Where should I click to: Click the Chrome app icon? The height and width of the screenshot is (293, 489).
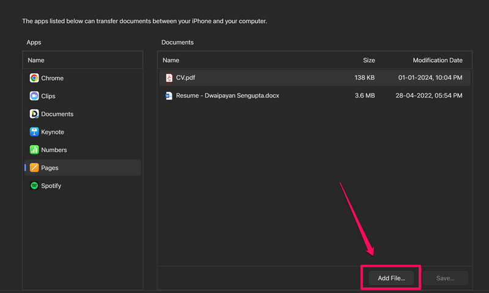34,78
